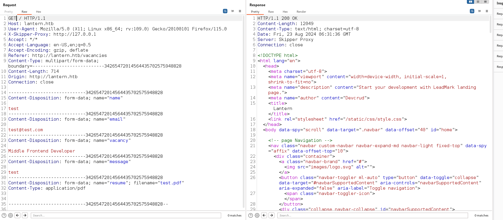Click the Server: Skipper Proxy header
The width and height of the screenshot is (503, 220).
285,40
